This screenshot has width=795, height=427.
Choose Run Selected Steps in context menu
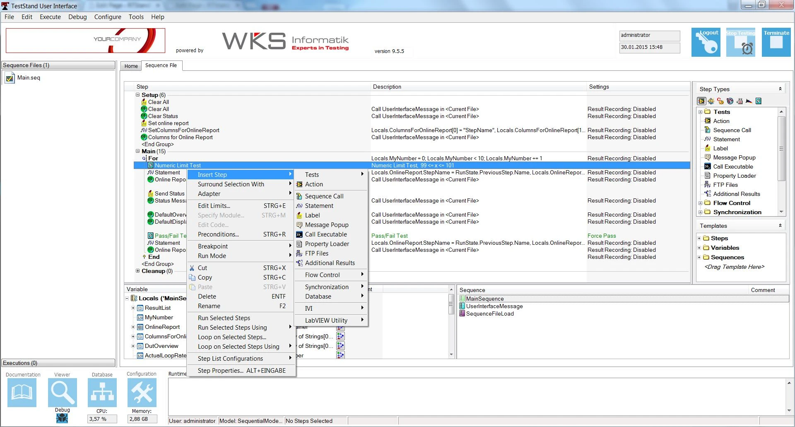point(241,318)
